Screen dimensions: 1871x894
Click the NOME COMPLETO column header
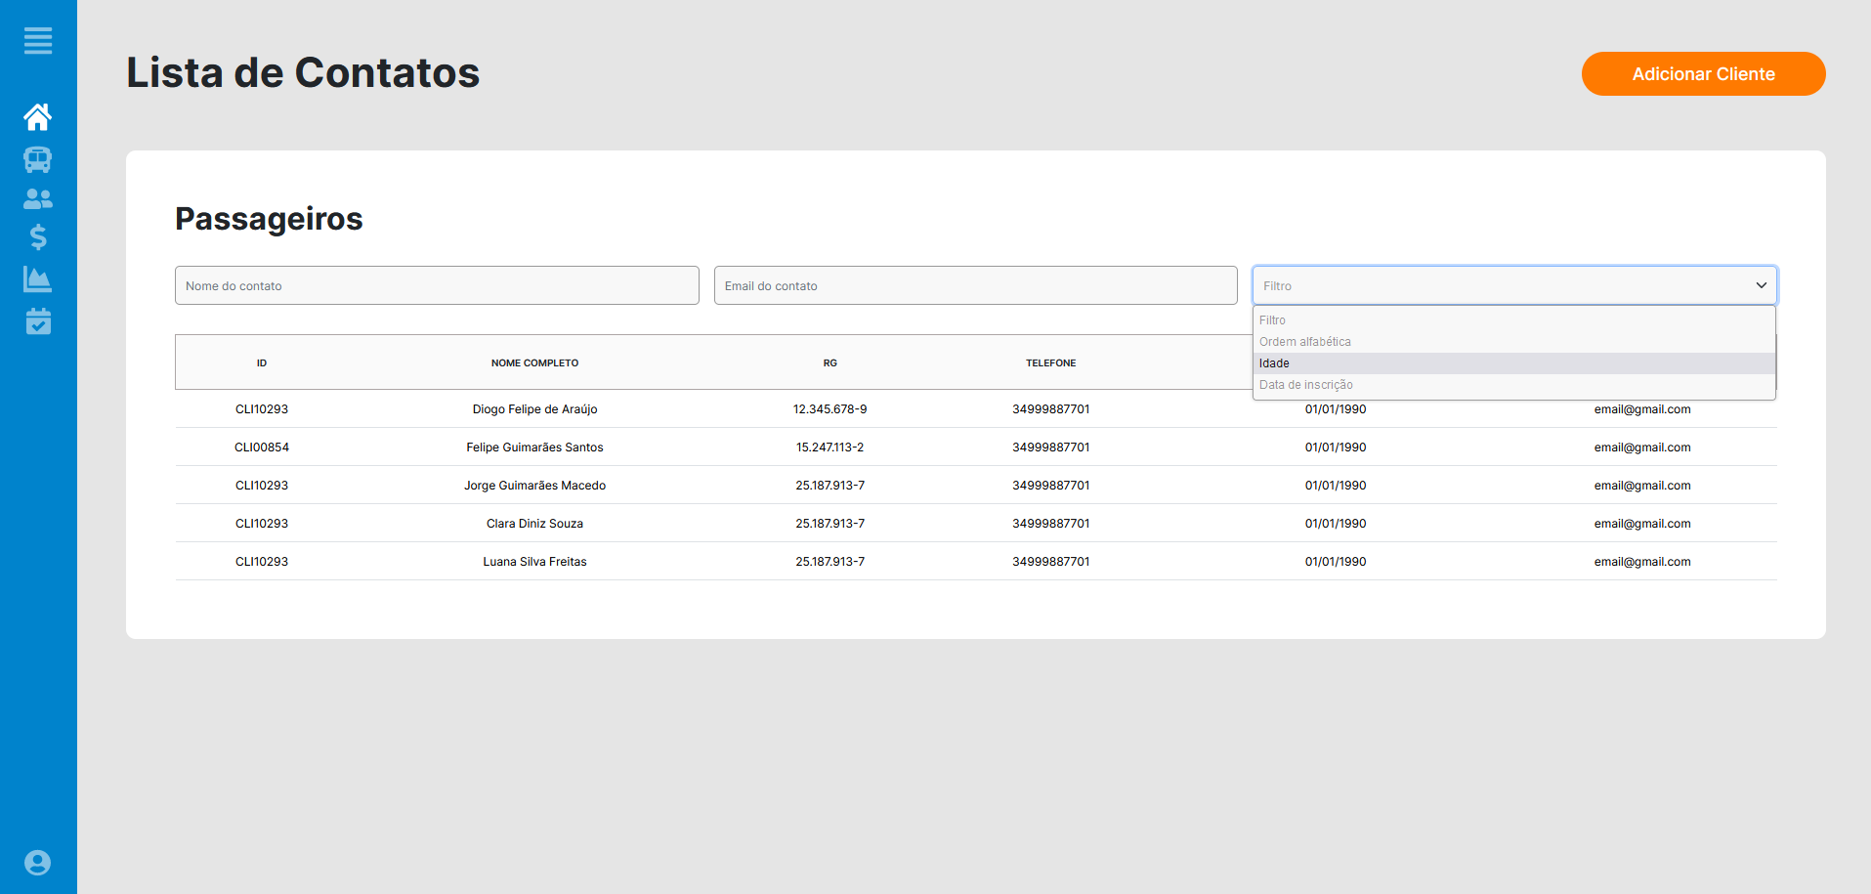534,363
